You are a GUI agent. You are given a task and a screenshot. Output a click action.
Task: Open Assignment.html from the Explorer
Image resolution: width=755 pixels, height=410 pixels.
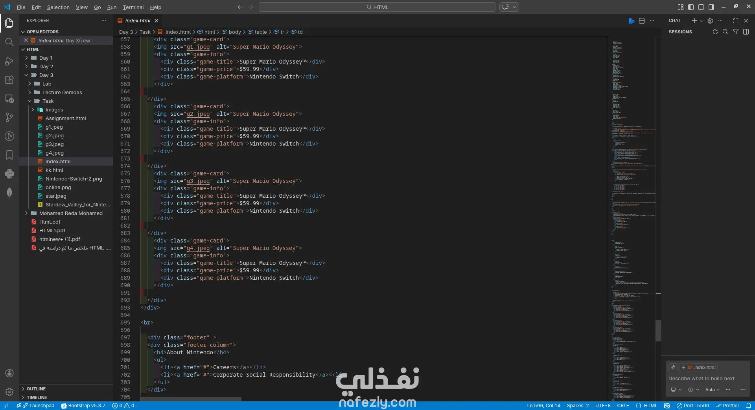pos(66,118)
